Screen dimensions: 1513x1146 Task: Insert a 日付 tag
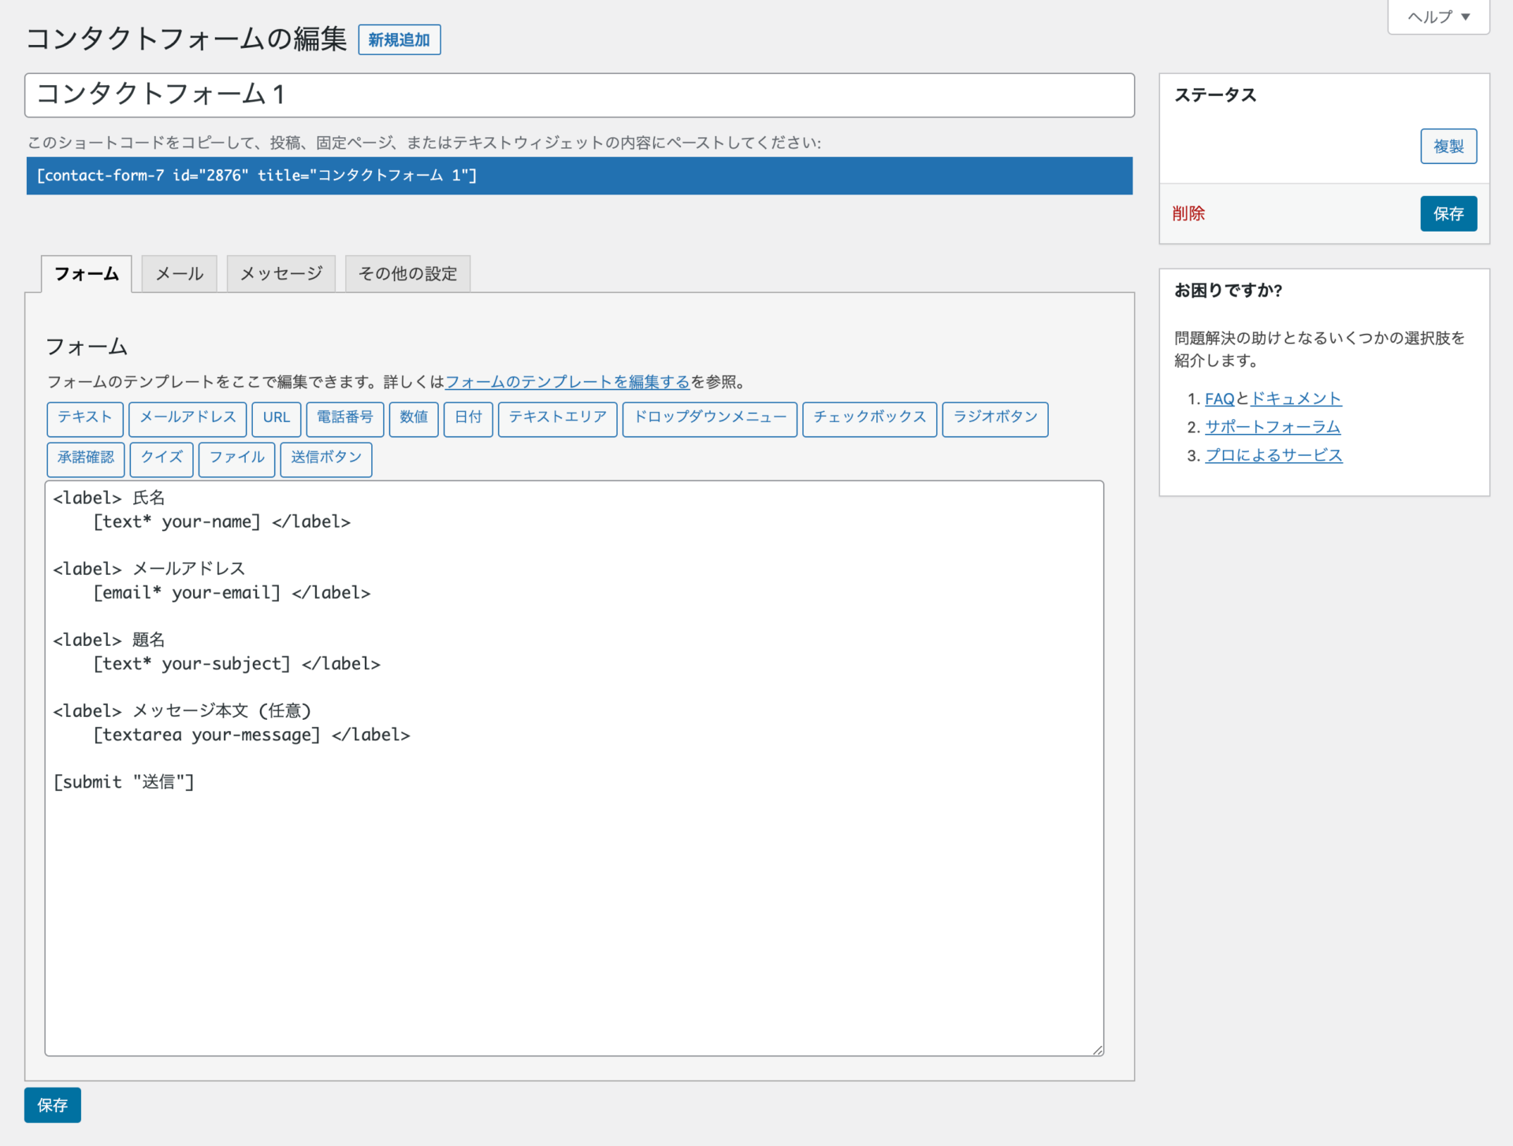tap(468, 418)
